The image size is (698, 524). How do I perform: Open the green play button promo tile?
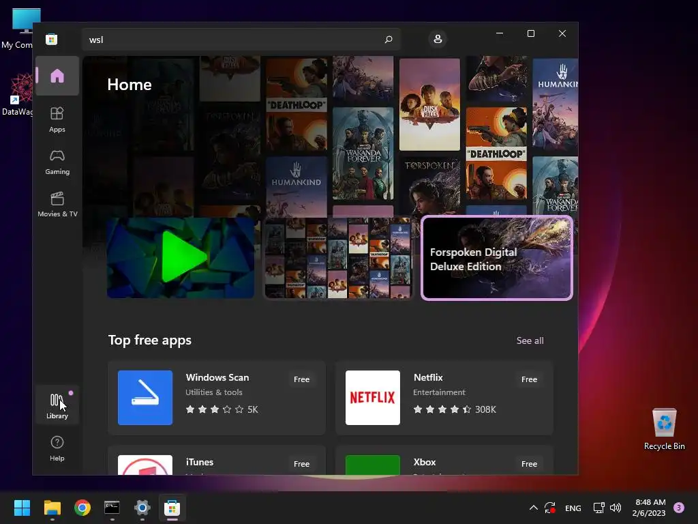coord(181,257)
